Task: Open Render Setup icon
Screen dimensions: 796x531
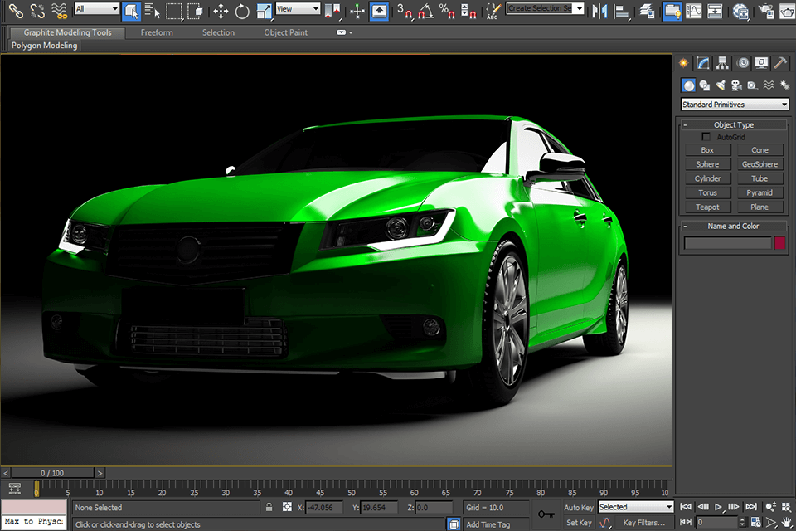Action: pyautogui.click(x=765, y=11)
